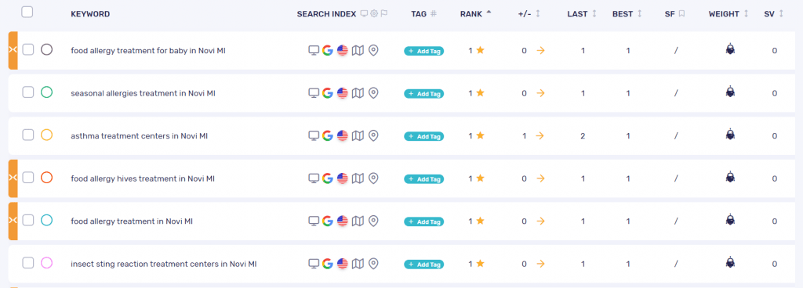Select cyan circle on 'food allergy treatment in Novi MI'
Screen dimensions: 803x288
(x=46, y=221)
